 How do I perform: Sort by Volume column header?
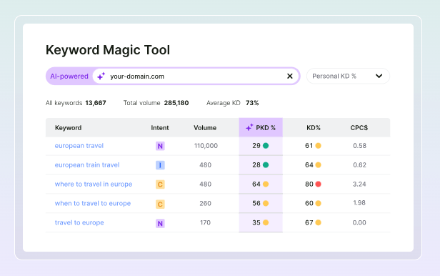205,128
